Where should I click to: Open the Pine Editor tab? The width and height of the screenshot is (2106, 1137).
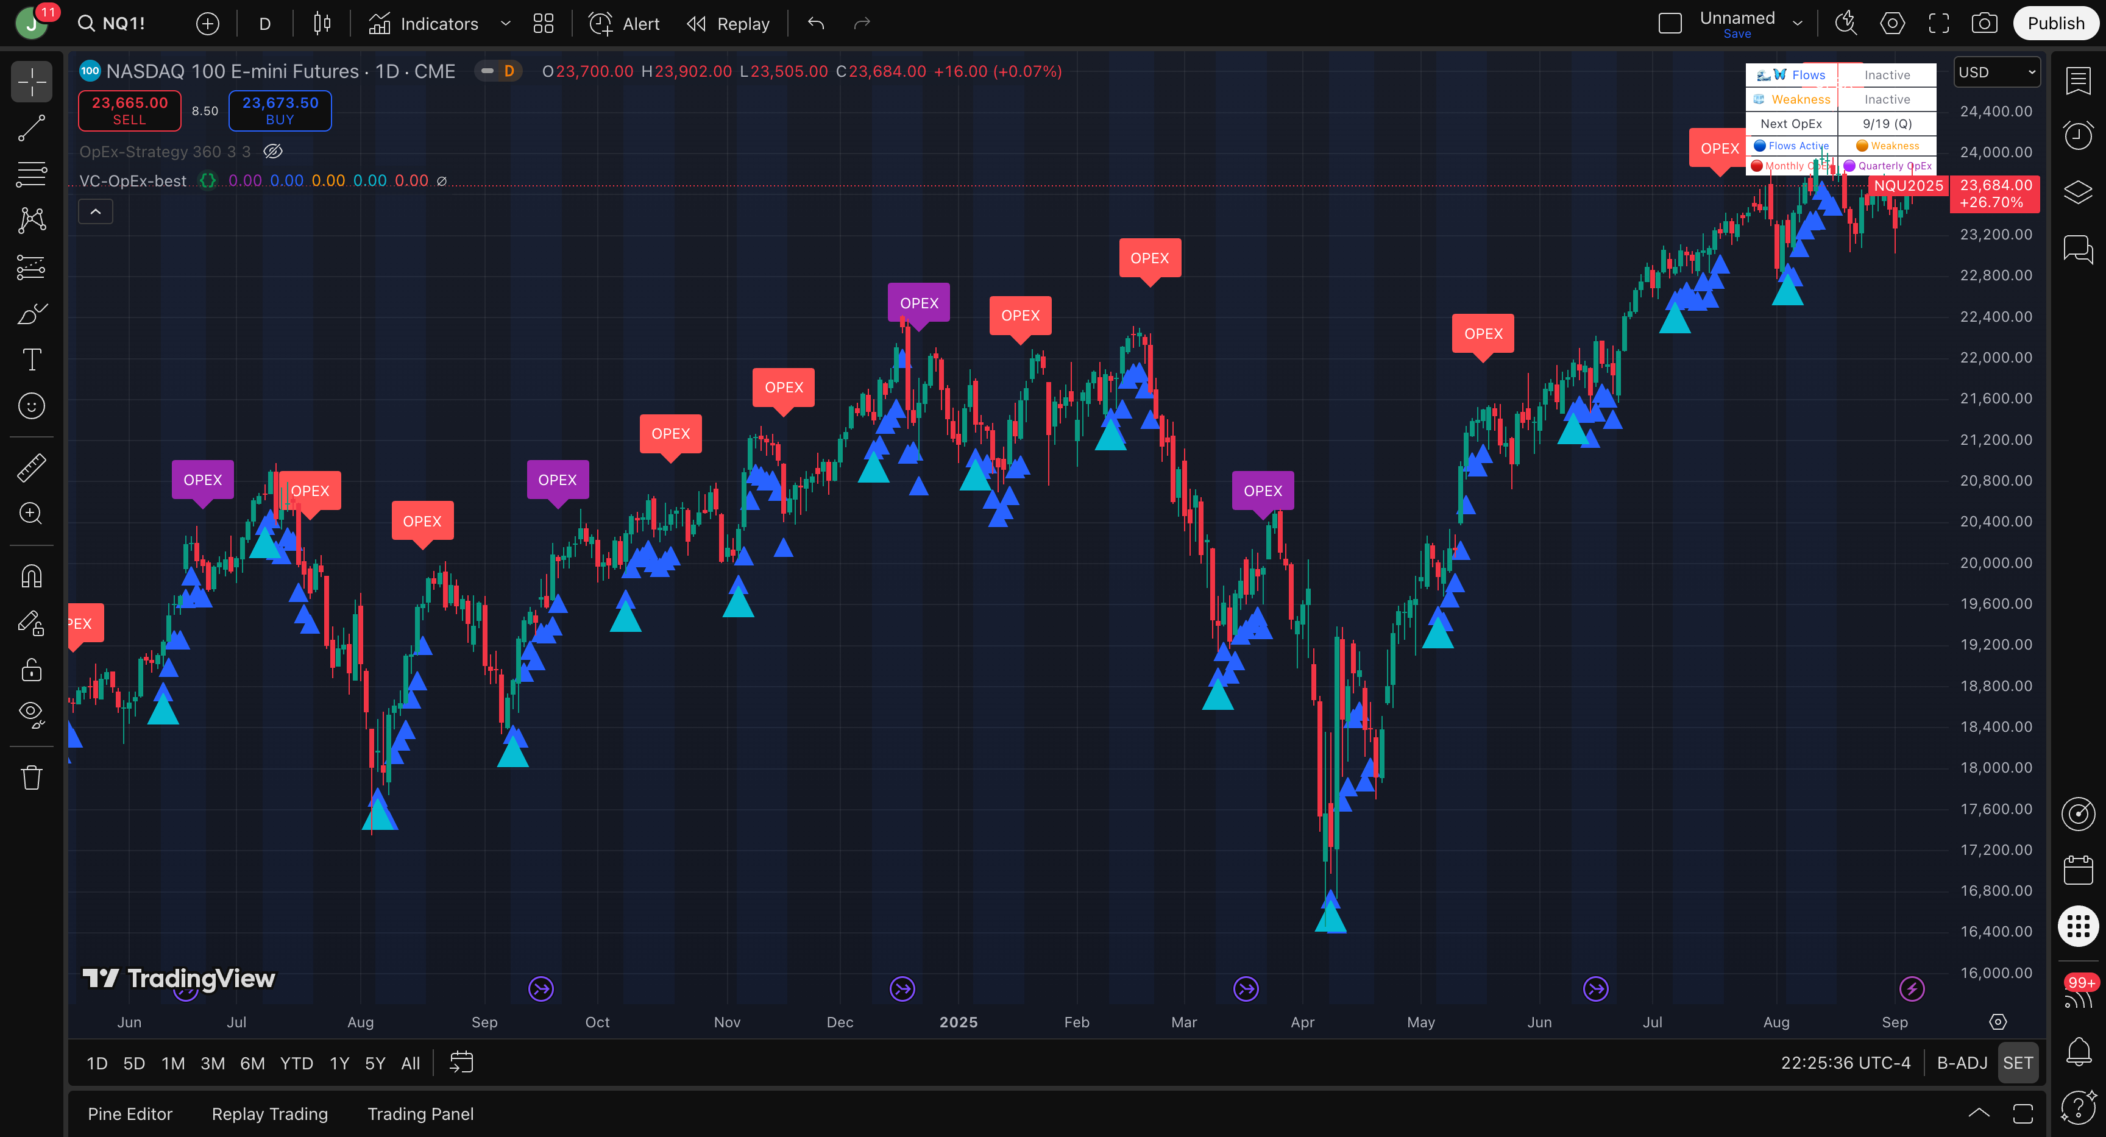pyautogui.click(x=130, y=1114)
